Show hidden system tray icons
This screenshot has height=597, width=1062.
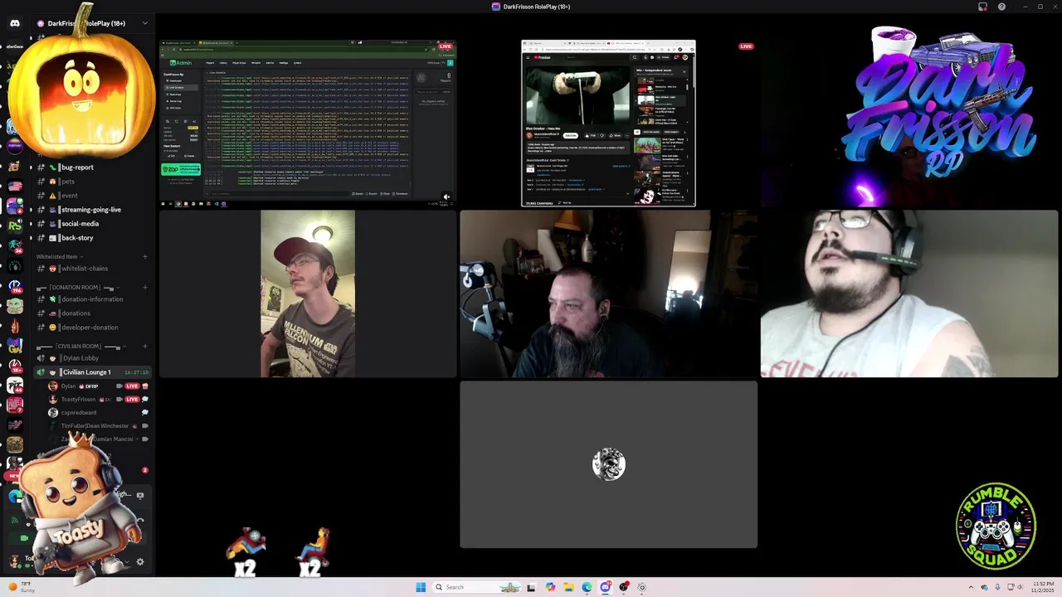click(x=971, y=587)
